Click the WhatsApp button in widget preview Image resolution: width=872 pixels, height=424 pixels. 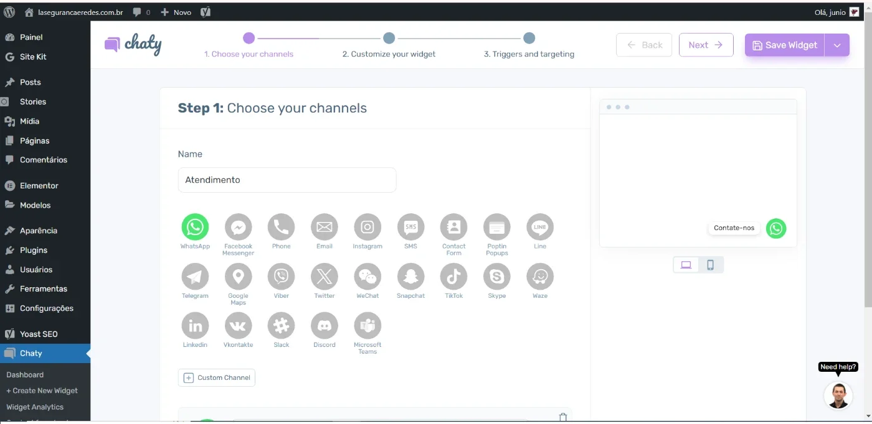click(x=776, y=228)
